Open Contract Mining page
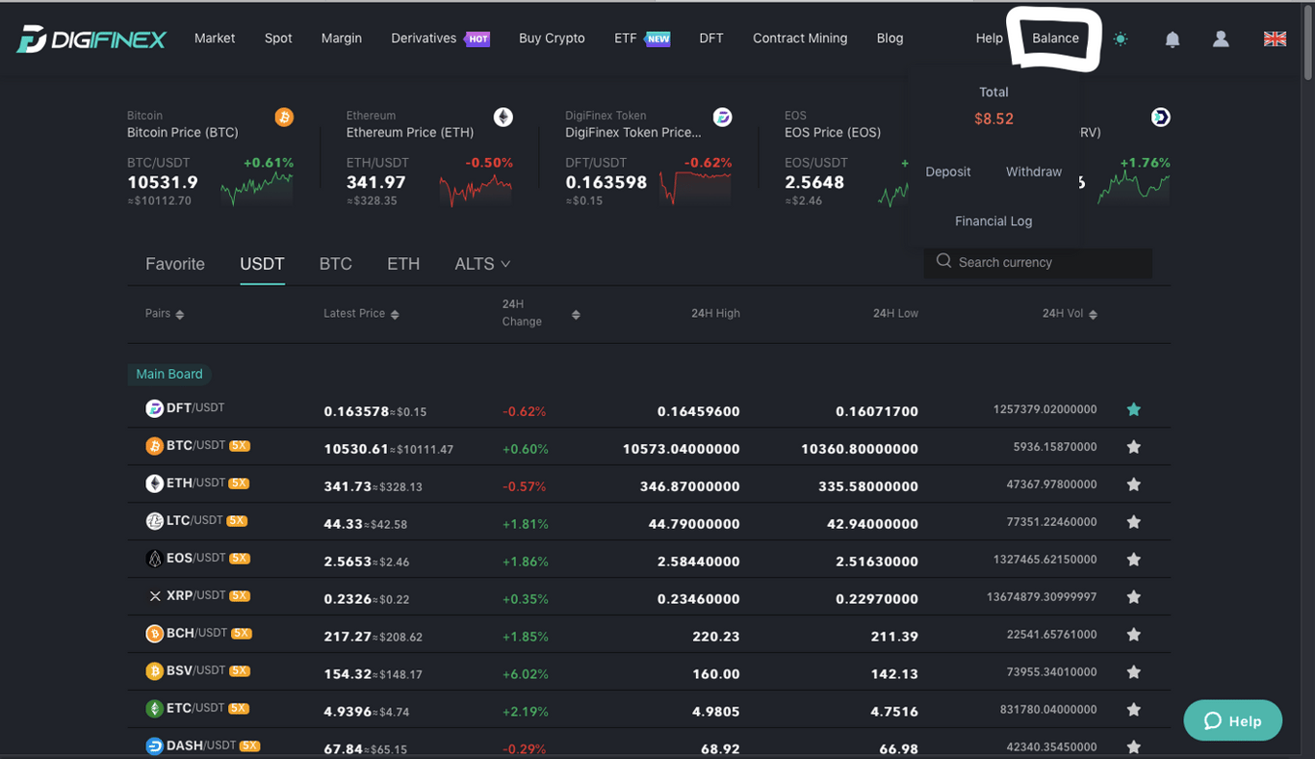This screenshot has height=759, width=1315. pyautogui.click(x=800, y=39)
